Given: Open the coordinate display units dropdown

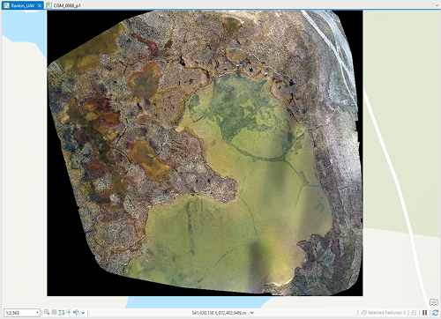Looking at the screenshot, I should click(x=252, y=313).
